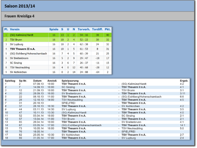Click the 'Torverh.' column header

(84, 29)
